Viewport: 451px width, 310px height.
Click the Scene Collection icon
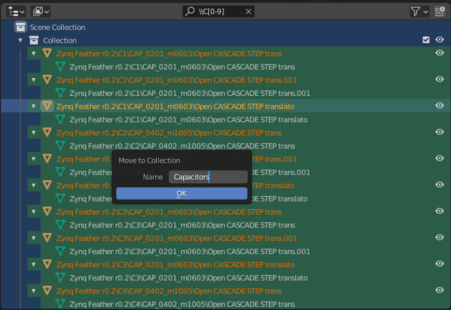click(20, 27)
